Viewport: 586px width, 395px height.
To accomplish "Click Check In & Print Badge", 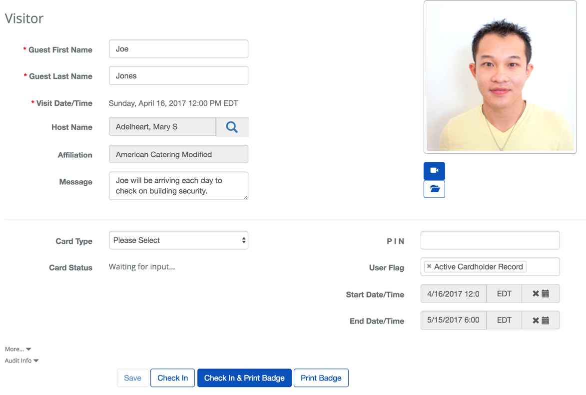I will click(x=244, y=378).
